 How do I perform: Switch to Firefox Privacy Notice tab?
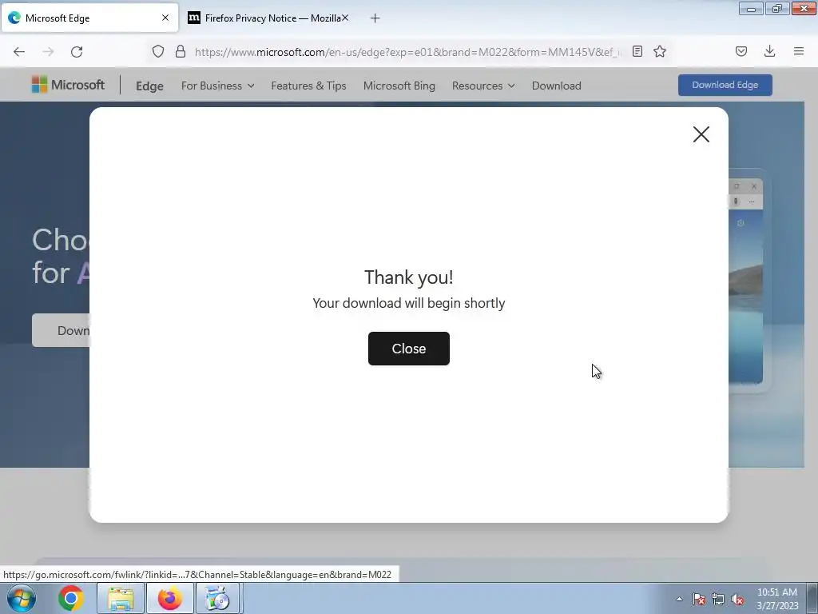[268, 18]
